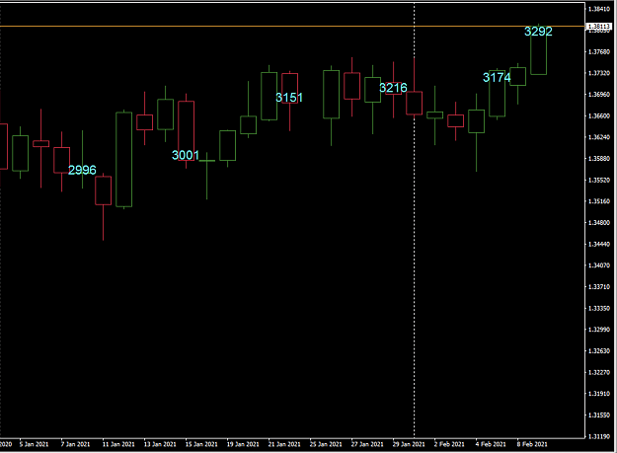Click the 1.31190 price axis label

tap(599, 436)
